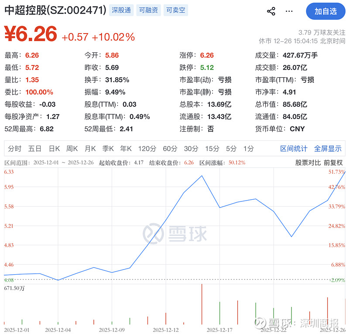Switch to the 五日 chart tab
The height and width of the screenshot is (334, 349).
[x=34, y=148]
